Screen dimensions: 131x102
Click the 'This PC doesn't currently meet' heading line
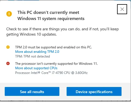point(48,13)
